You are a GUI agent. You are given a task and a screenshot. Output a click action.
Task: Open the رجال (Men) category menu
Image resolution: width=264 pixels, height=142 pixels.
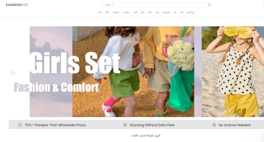pyautogui.click(x=158, y=12)
